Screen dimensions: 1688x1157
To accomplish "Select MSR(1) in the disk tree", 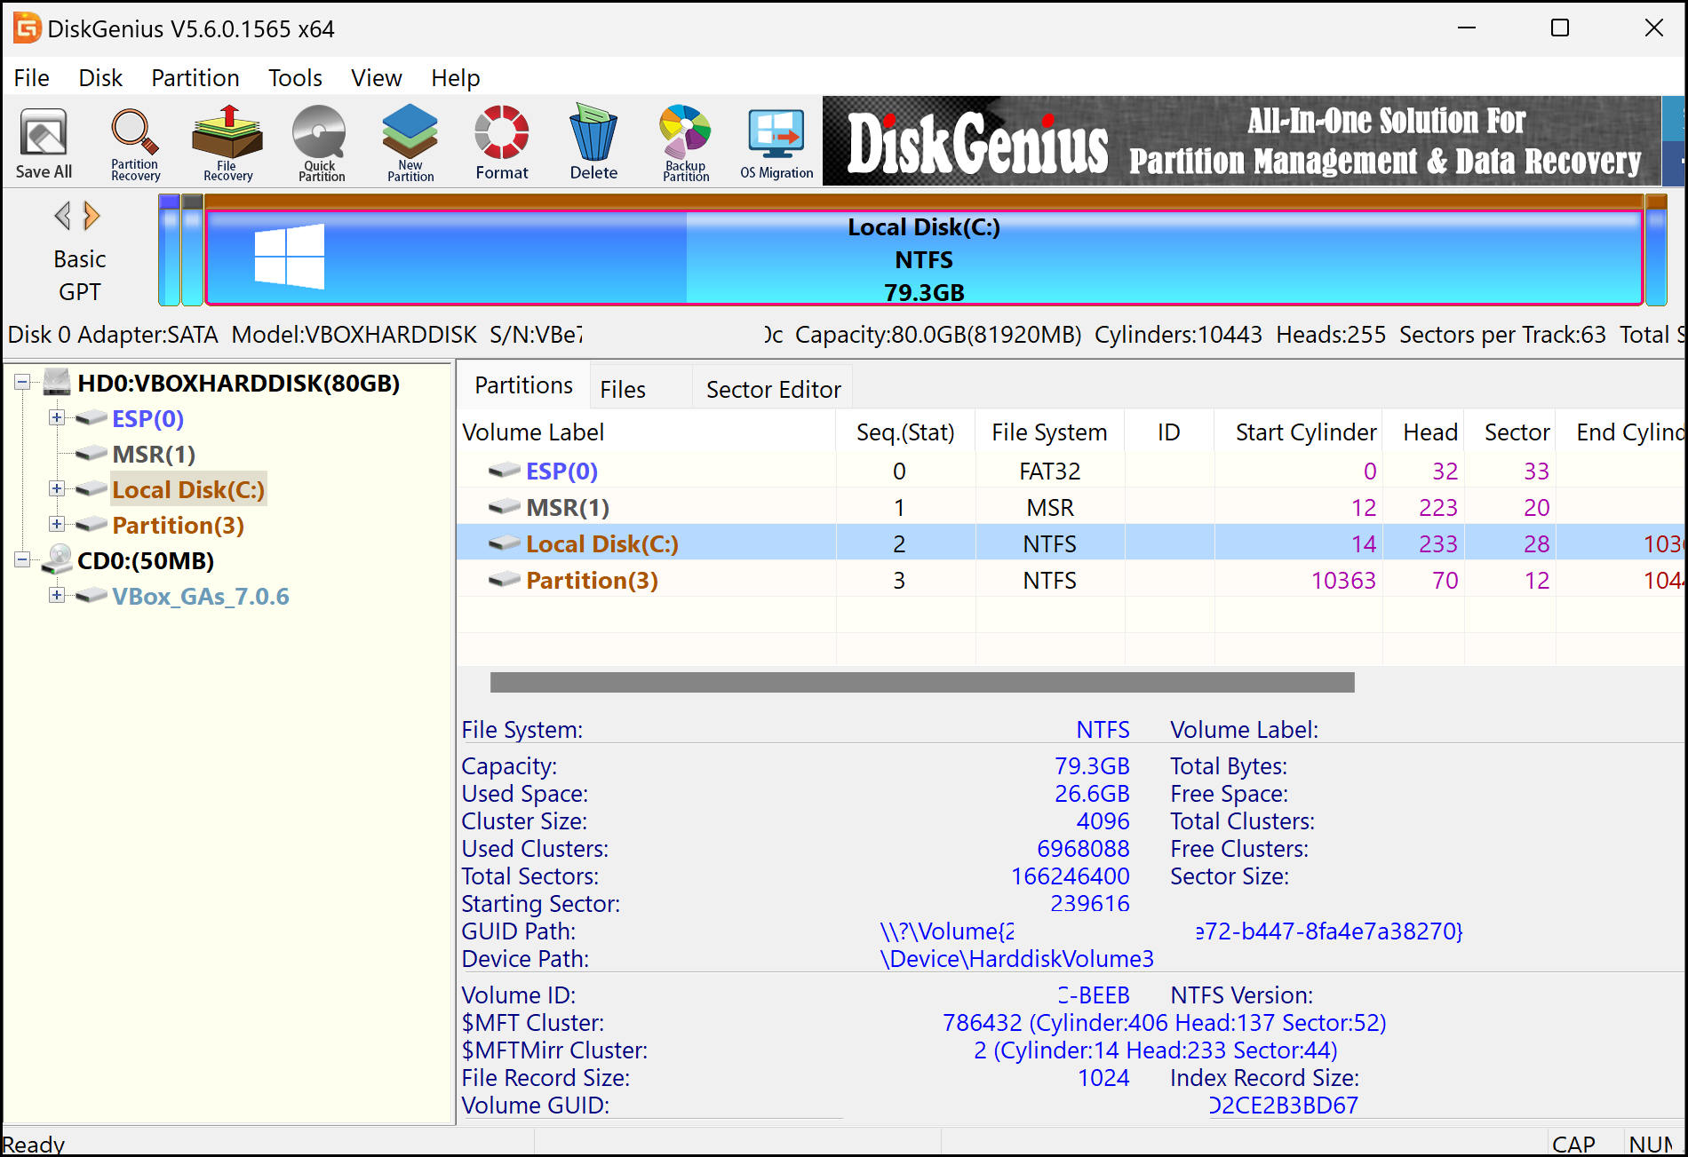I will pyautogui.click(x=154, y=454).
